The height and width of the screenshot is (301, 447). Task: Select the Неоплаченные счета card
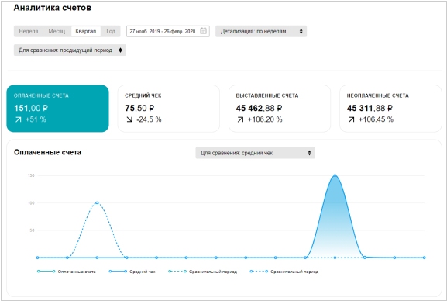click(x=390, y=109)
